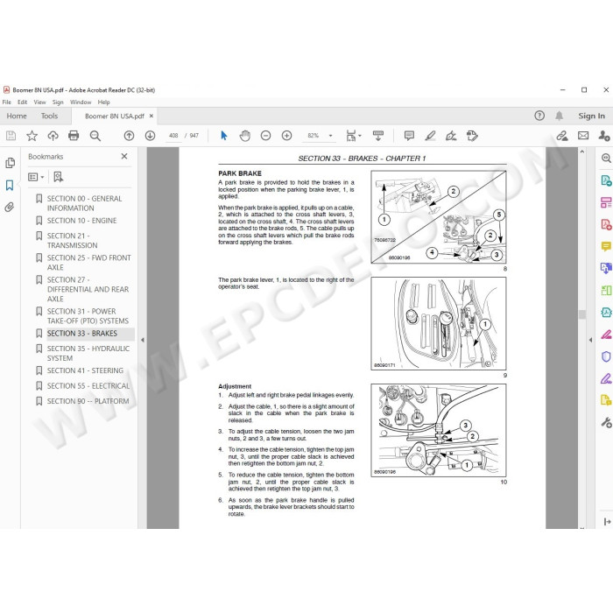Select SECTION 33 - BRAKES bookmark
The width and height of the screenshot is (613, 613).
(x=82, y=334)
